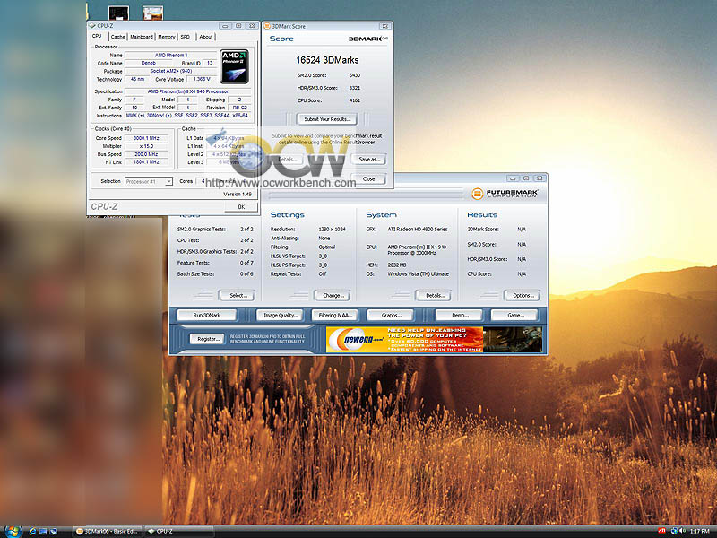Click the 1.368 V core voltage value

[x=202, y=79]
